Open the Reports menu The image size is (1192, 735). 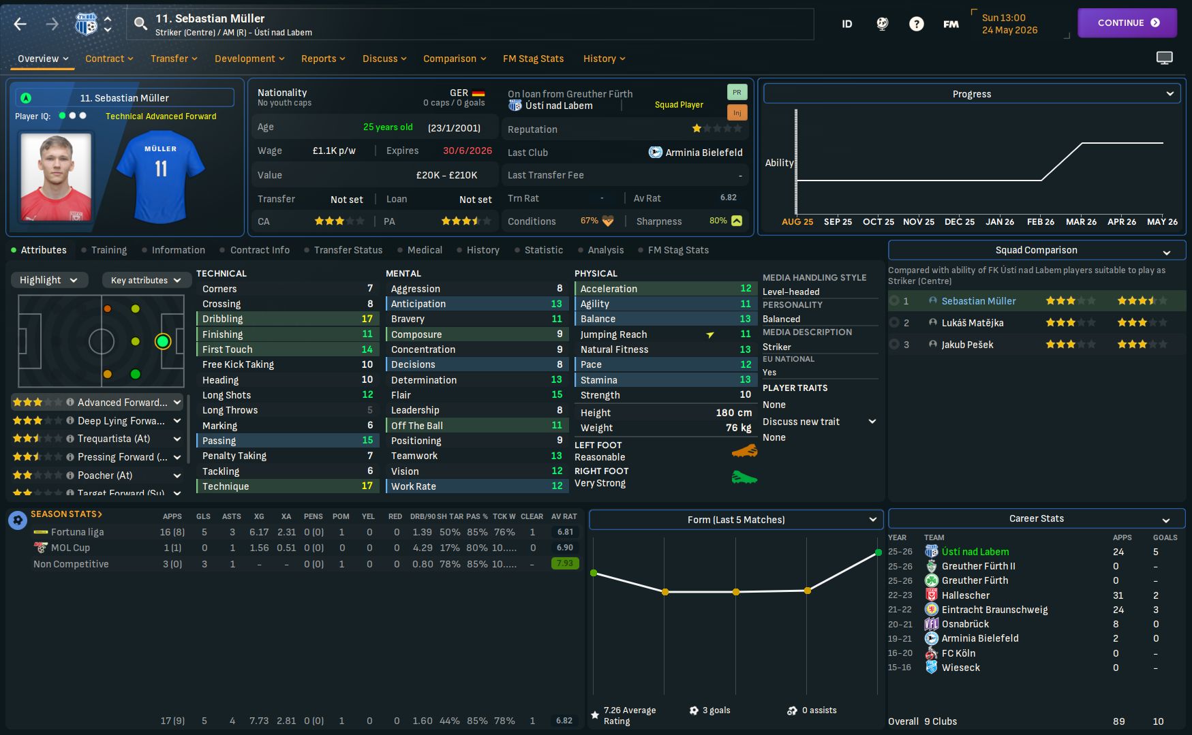[323, 59]
